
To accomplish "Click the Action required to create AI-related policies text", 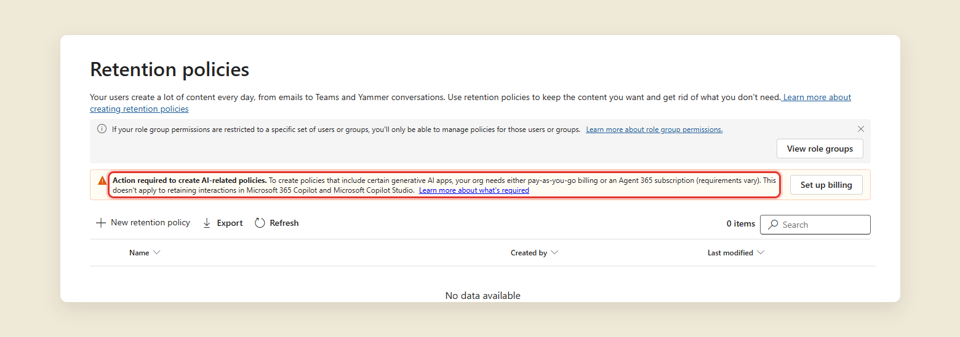I will coord(190,180).
